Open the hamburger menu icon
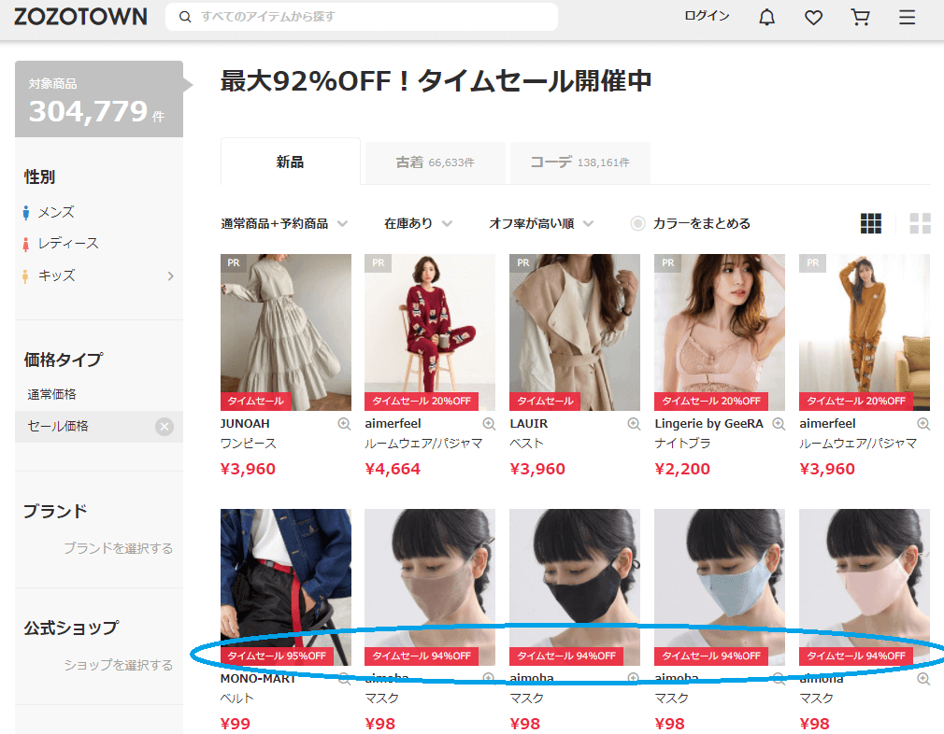Viewport: 944px width, 734px height. 907,18
